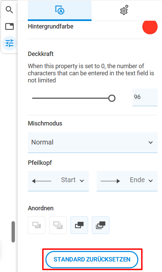Open the thumbnail panel icon in sidebar
Image resolution: width=162 pixels, height=272 pixels.
click(x=9, y=26)
